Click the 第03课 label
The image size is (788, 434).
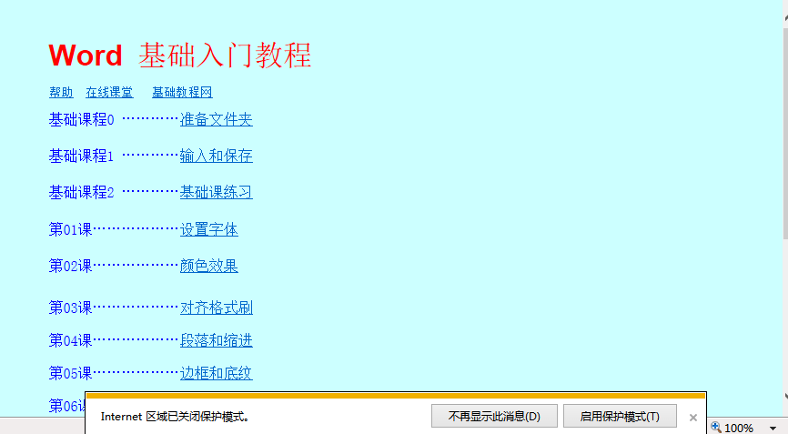(70, 308)
